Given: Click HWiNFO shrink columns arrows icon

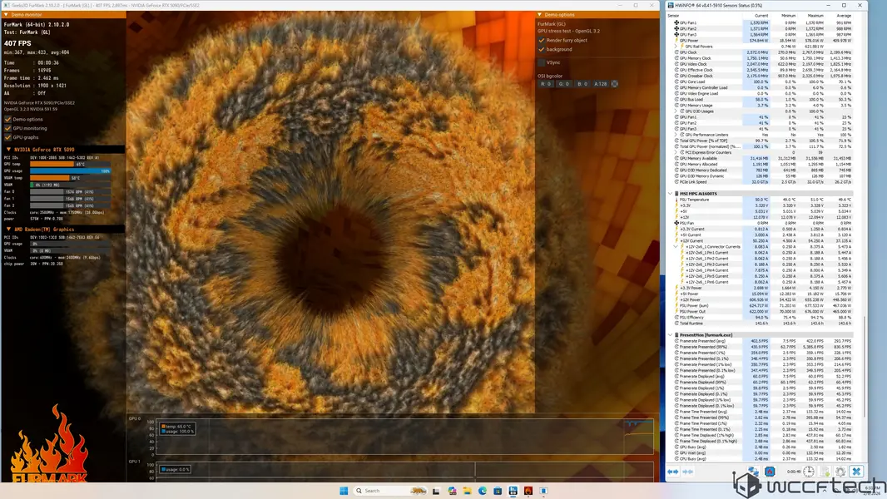Looking at the screenshot, I should pyautogui.click(x=688, y=472).
